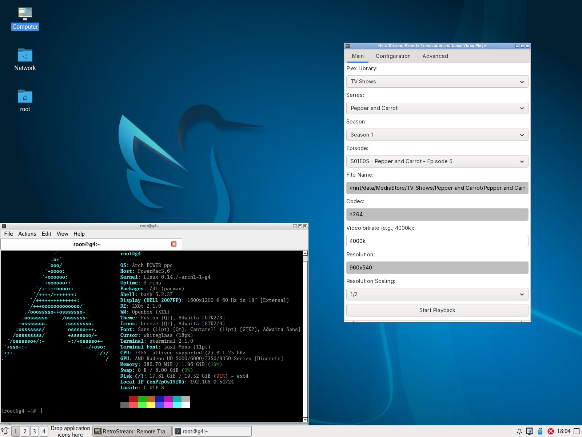Expand the Plex Library dropdown
This screenshot has width=582, height=437.
point(437,82)
